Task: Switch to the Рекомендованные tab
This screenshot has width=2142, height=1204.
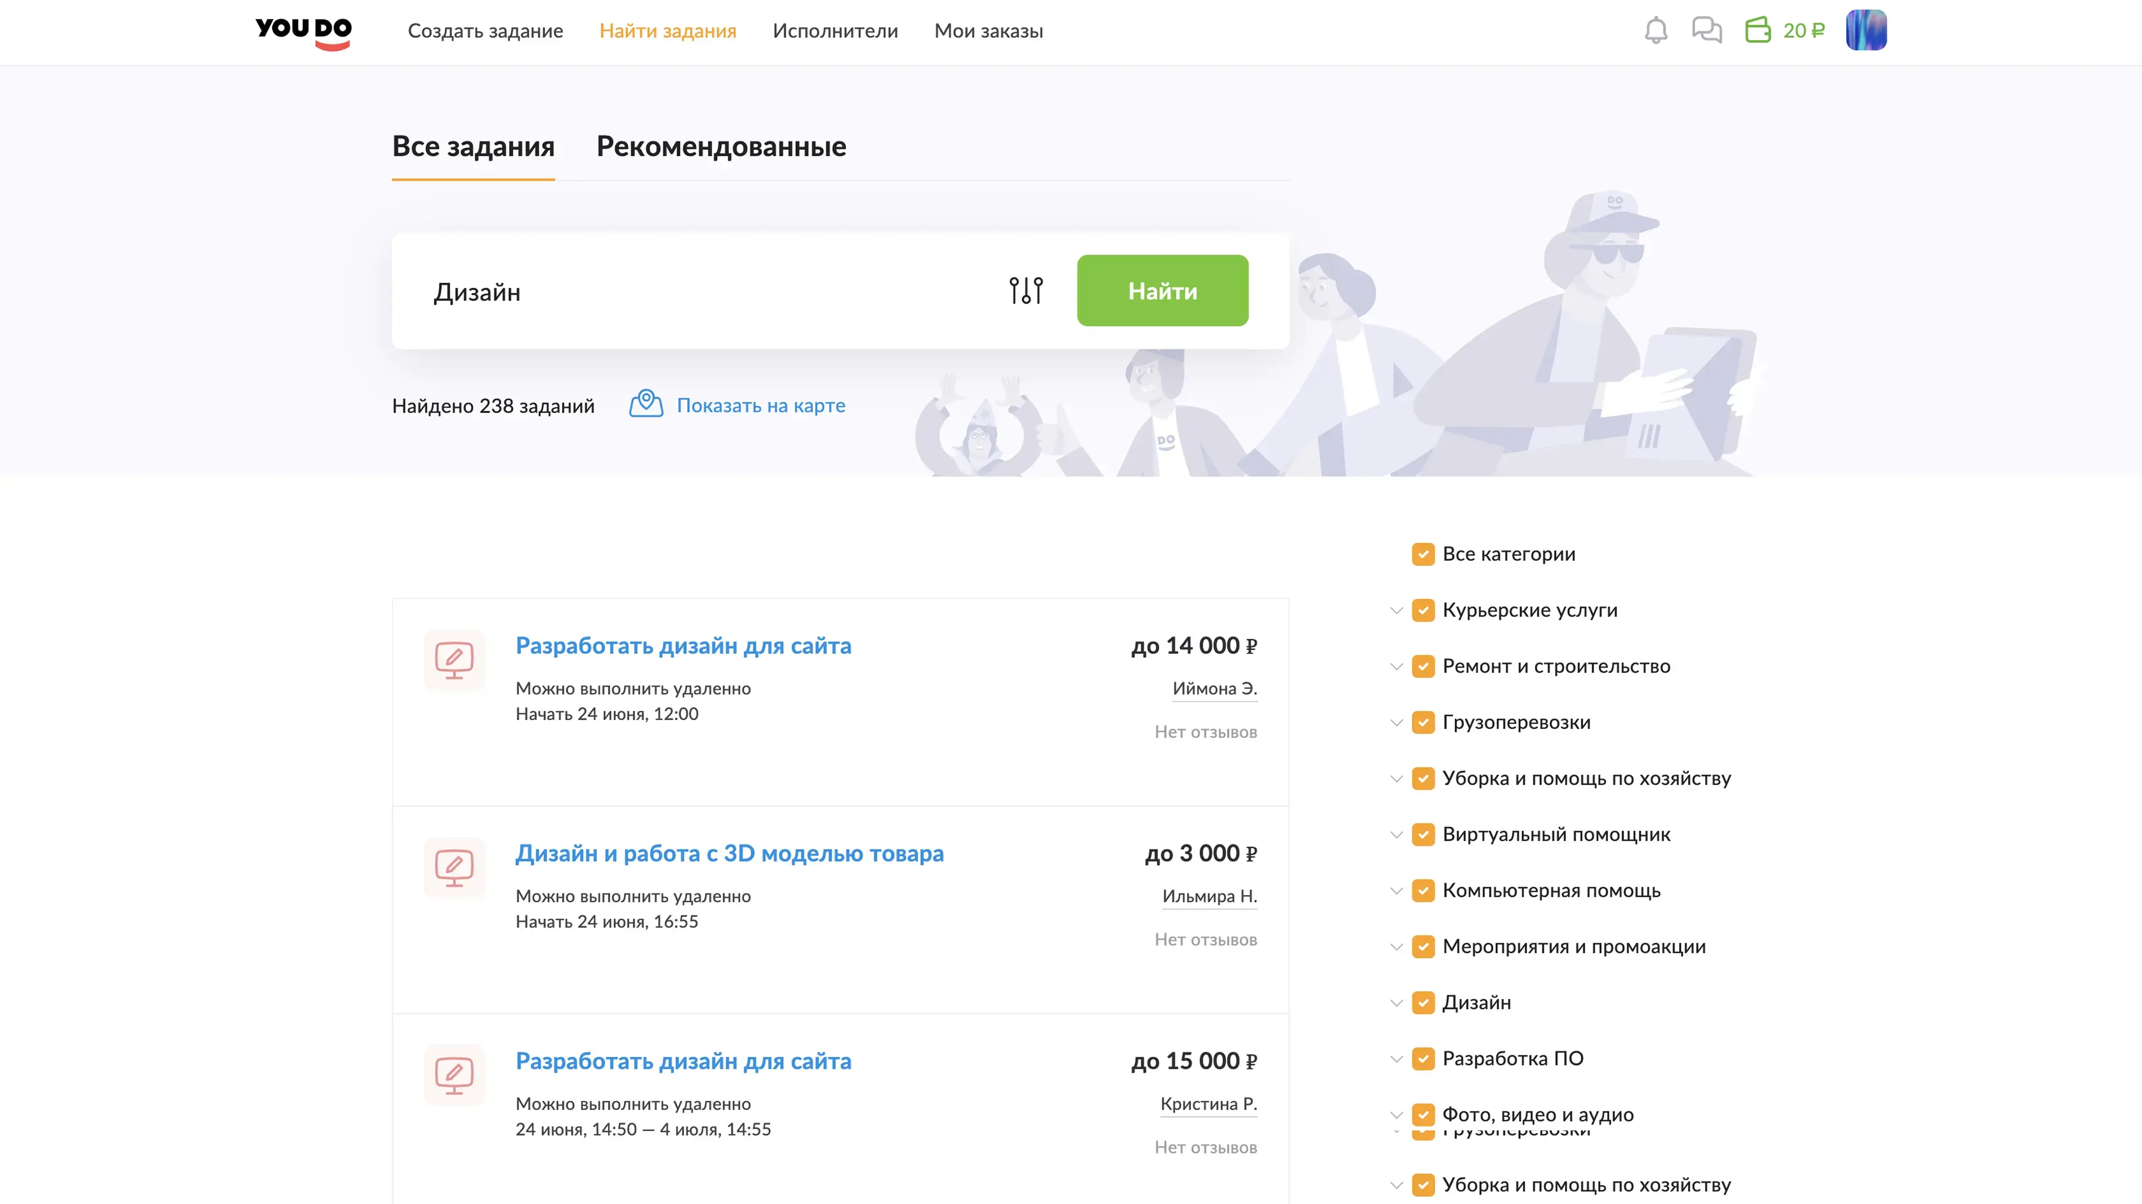Action: 721,147
